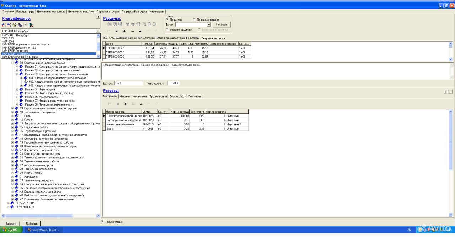Select the 'По наименованию' search radio button
Viewport: 455px width, 237px height.
194,20
